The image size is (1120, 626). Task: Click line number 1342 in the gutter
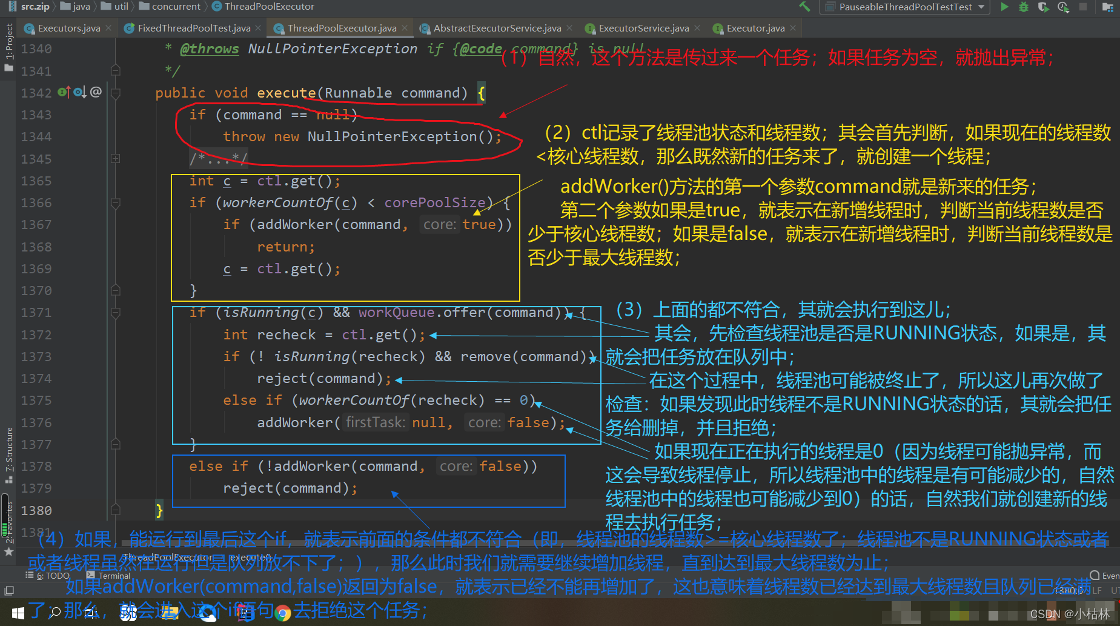(x=36, y=93)
